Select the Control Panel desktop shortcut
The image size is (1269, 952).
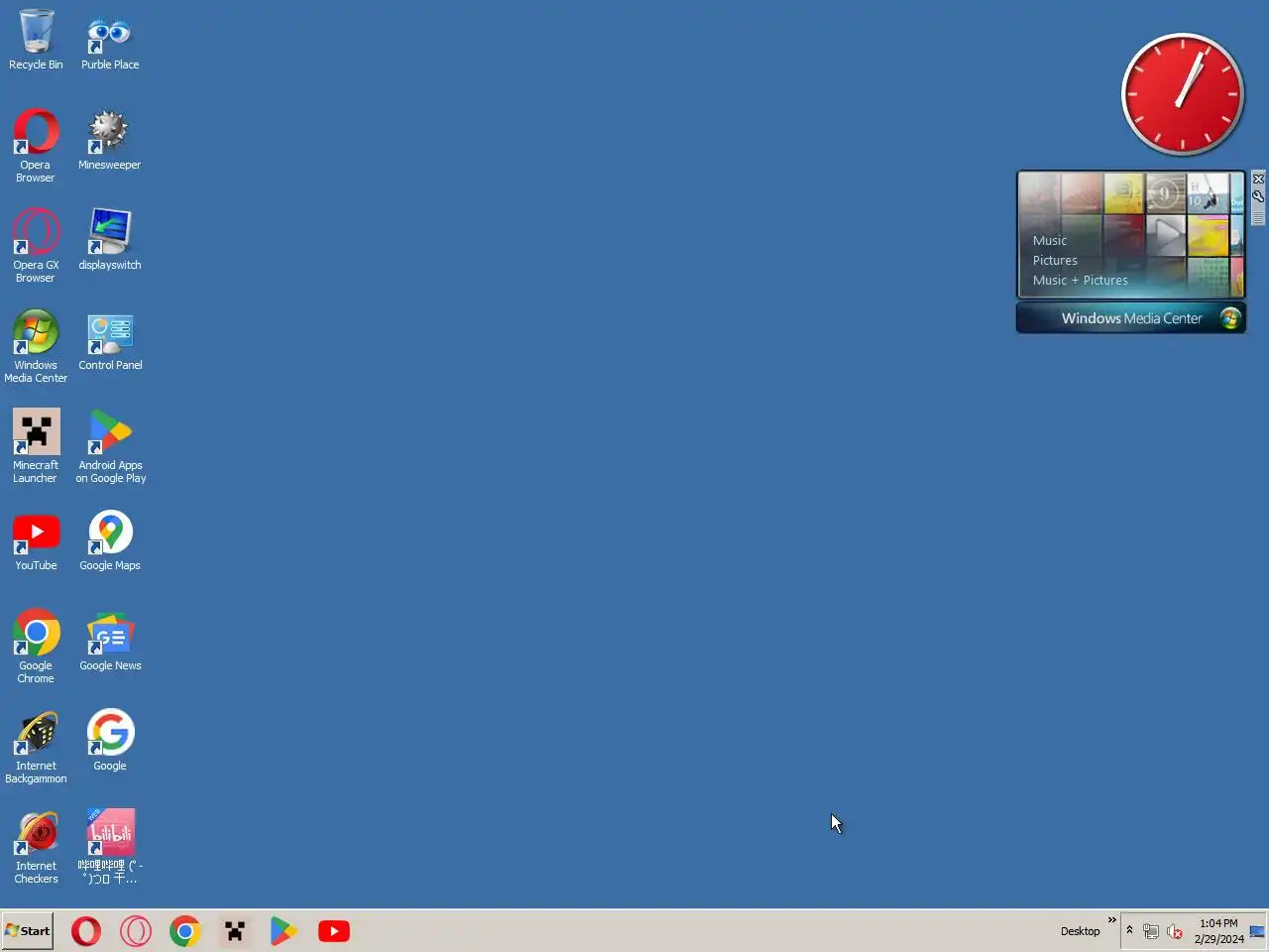pos(110,340)
